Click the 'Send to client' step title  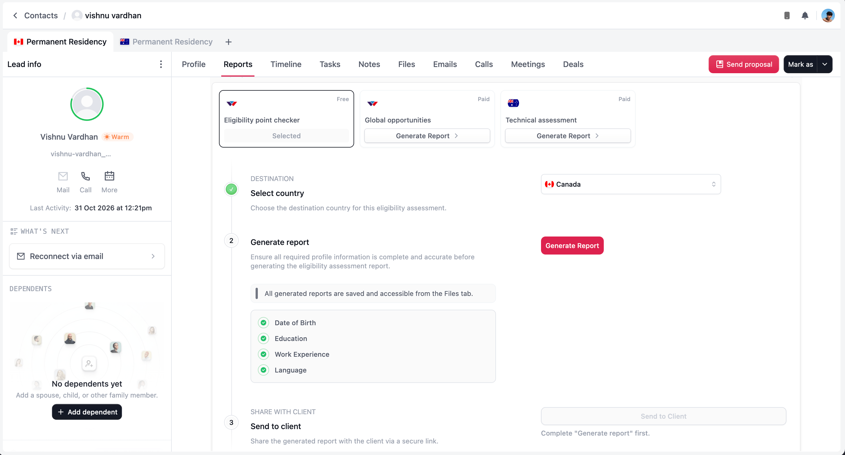coord(276,427)
